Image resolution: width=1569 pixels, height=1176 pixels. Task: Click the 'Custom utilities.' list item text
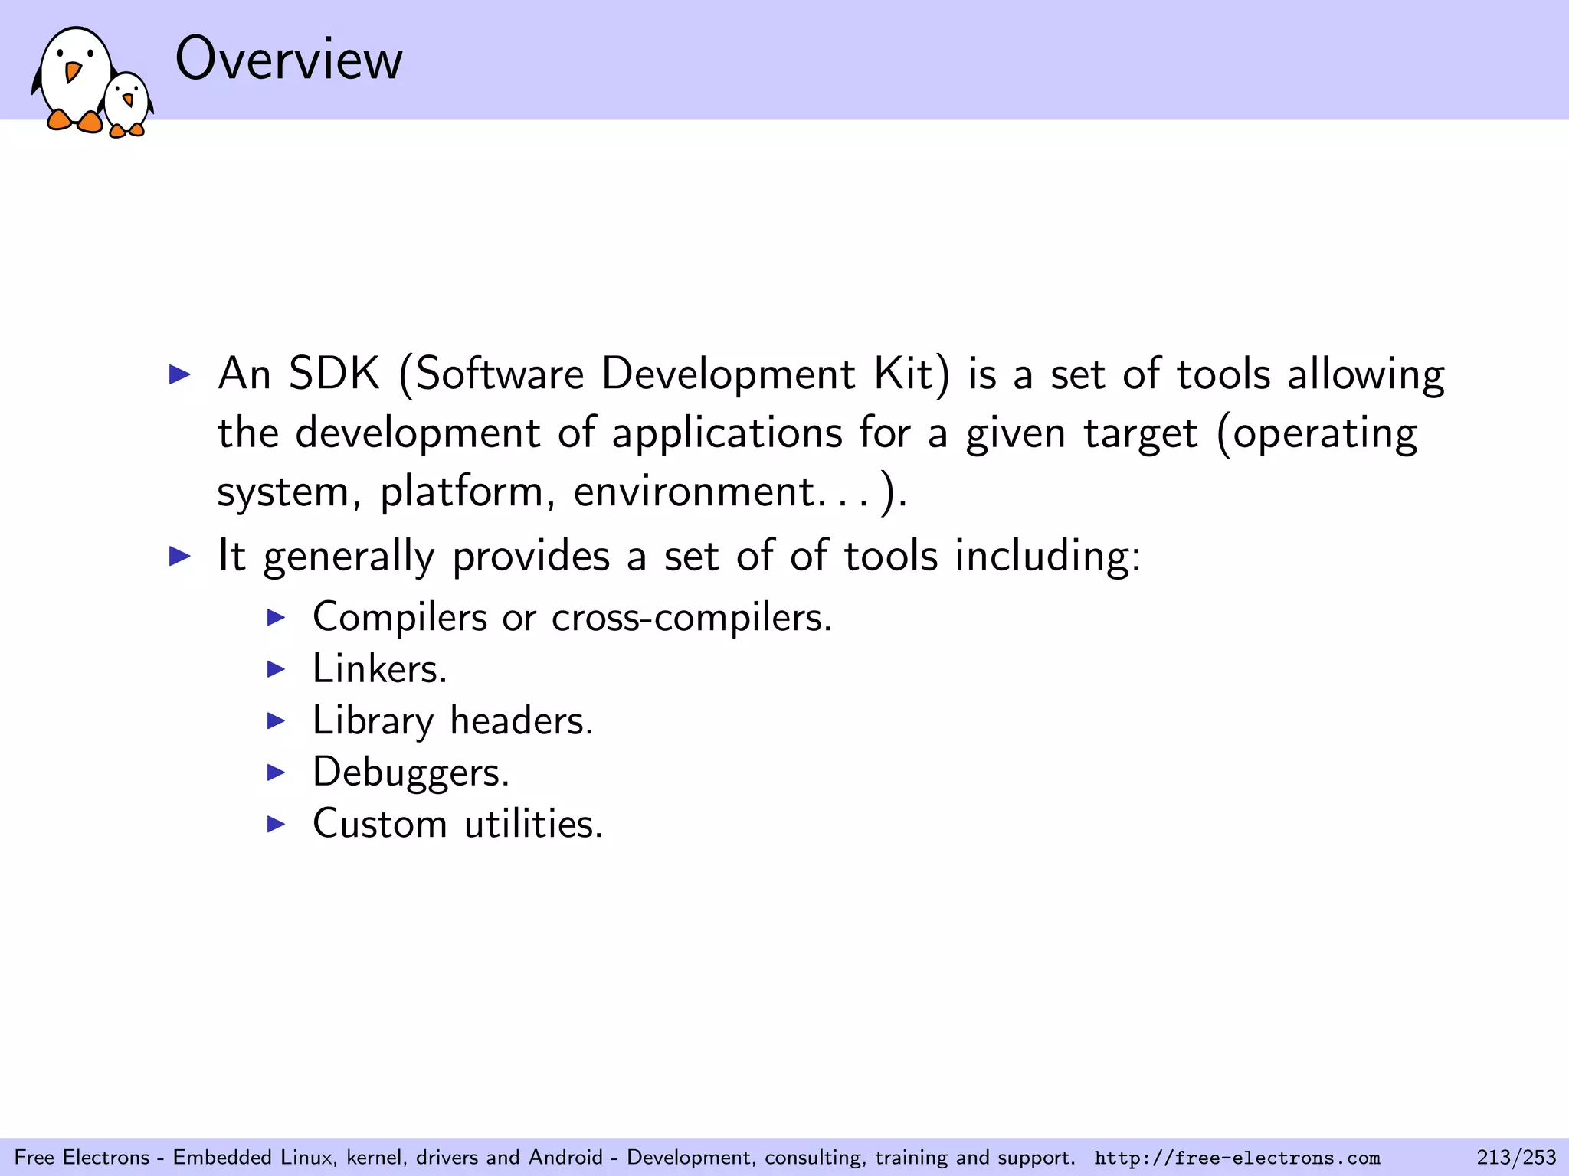457,824
